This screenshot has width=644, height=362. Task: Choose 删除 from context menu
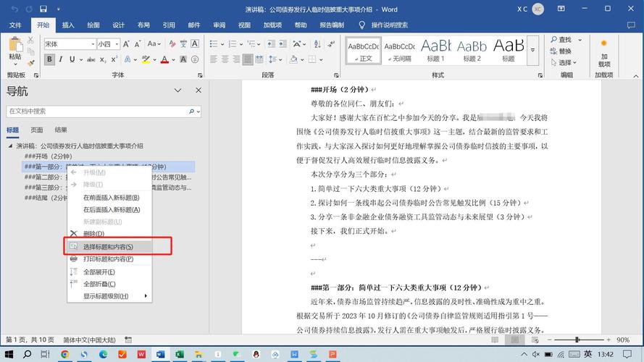pos(109,234)
